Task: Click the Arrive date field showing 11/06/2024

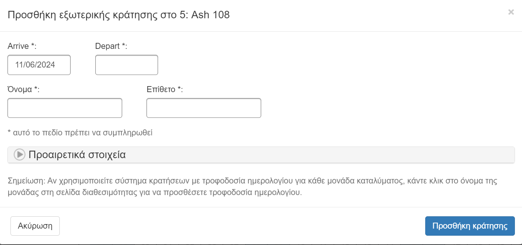Action: pos(39,65)
